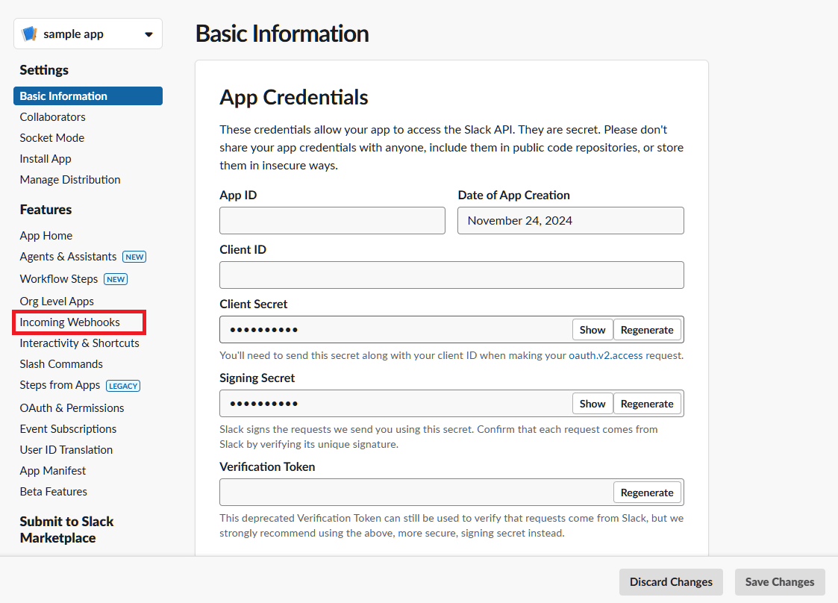The width and height of the screenshot is (838, 603).
Task: Regenerate the Verification Token
Action: click(647, 493)
